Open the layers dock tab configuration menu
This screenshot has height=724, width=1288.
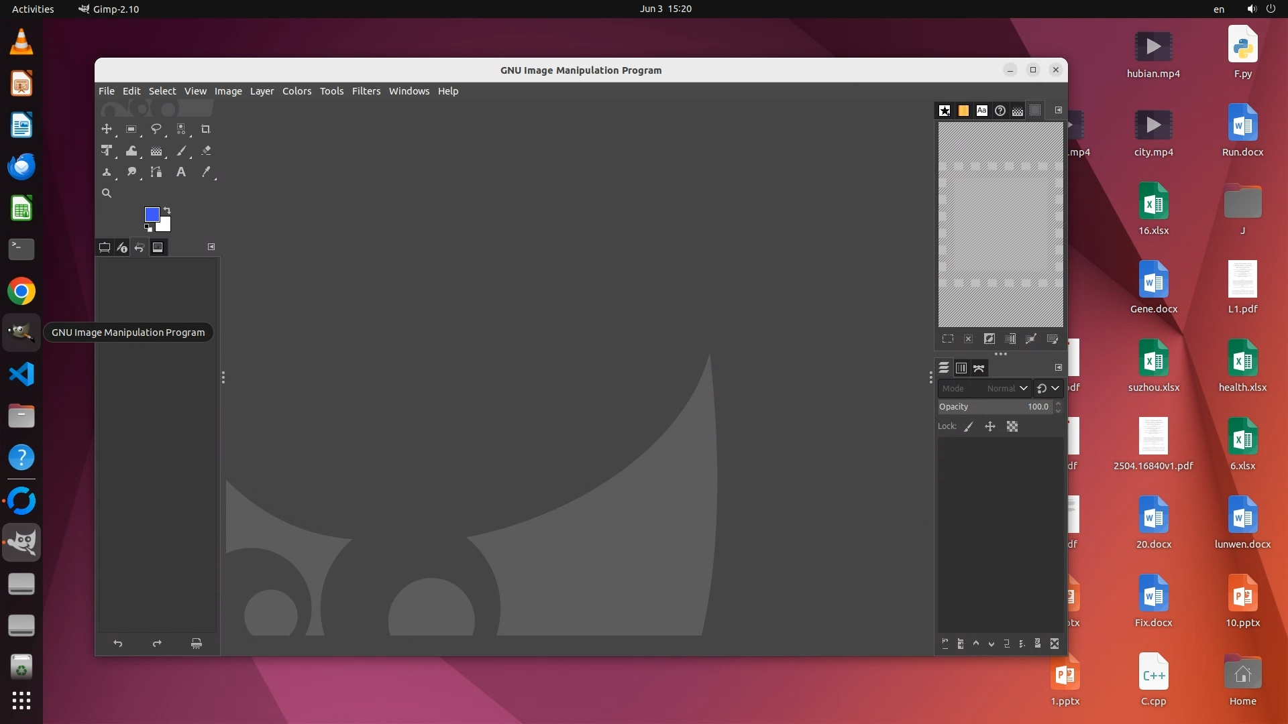pyautogui.click(x=1059, y=367)
